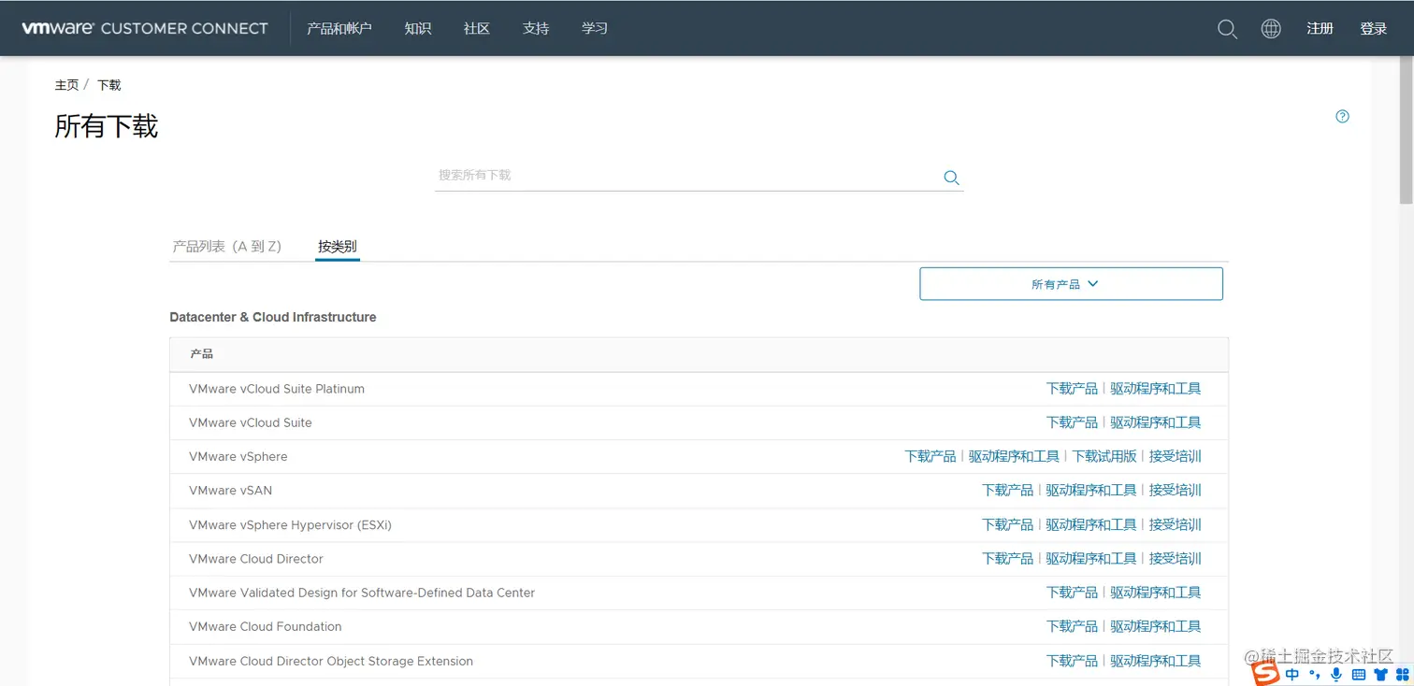1414x686 pixels.
Task: Click the help question mark icon
Action: (x=1343, y=117)
